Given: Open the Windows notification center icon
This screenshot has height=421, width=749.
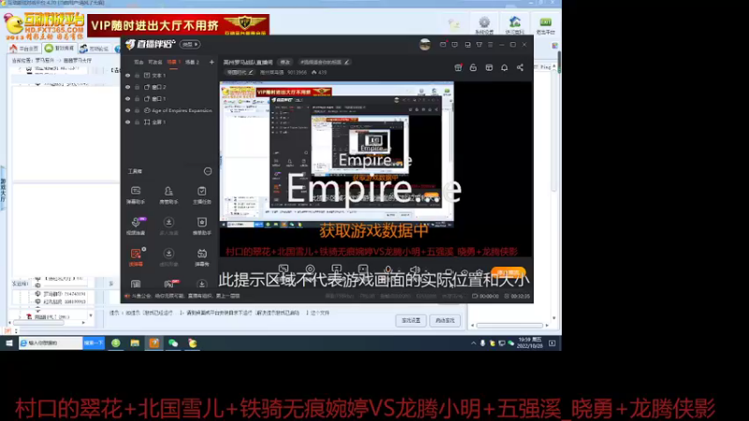Looking at the screenshot, I should click(552, 343).
